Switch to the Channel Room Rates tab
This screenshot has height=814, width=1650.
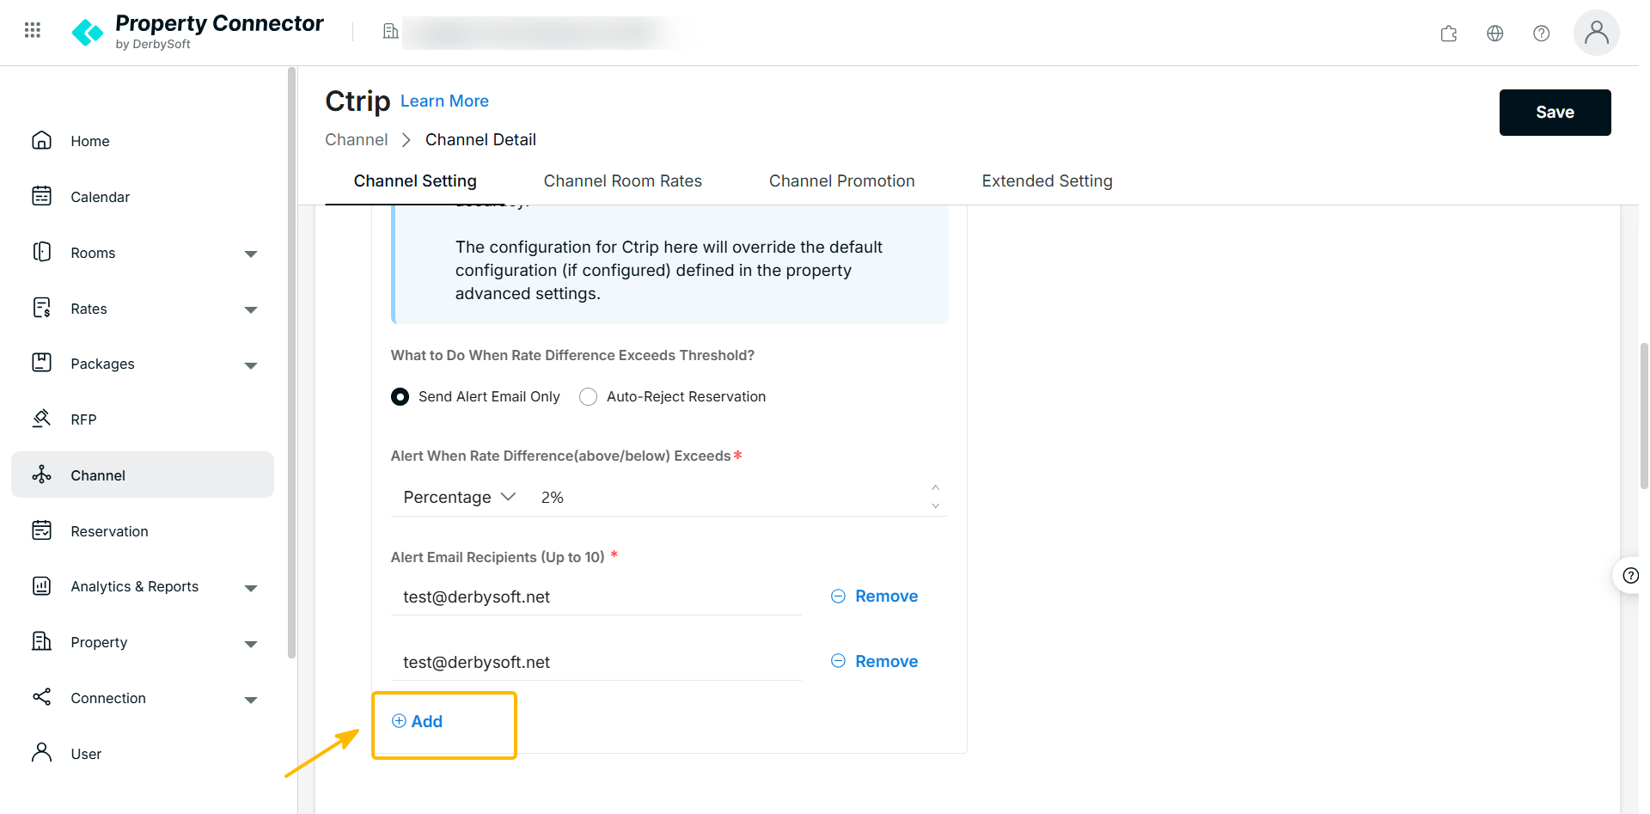click(623, 181)
